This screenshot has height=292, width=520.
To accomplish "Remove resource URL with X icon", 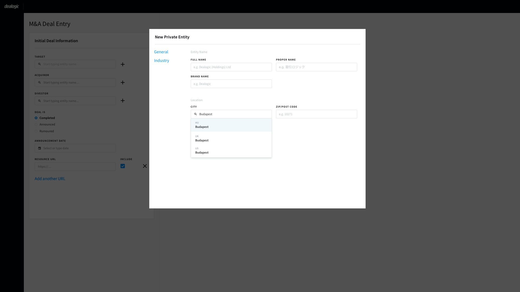I will (x=145, y=166).
